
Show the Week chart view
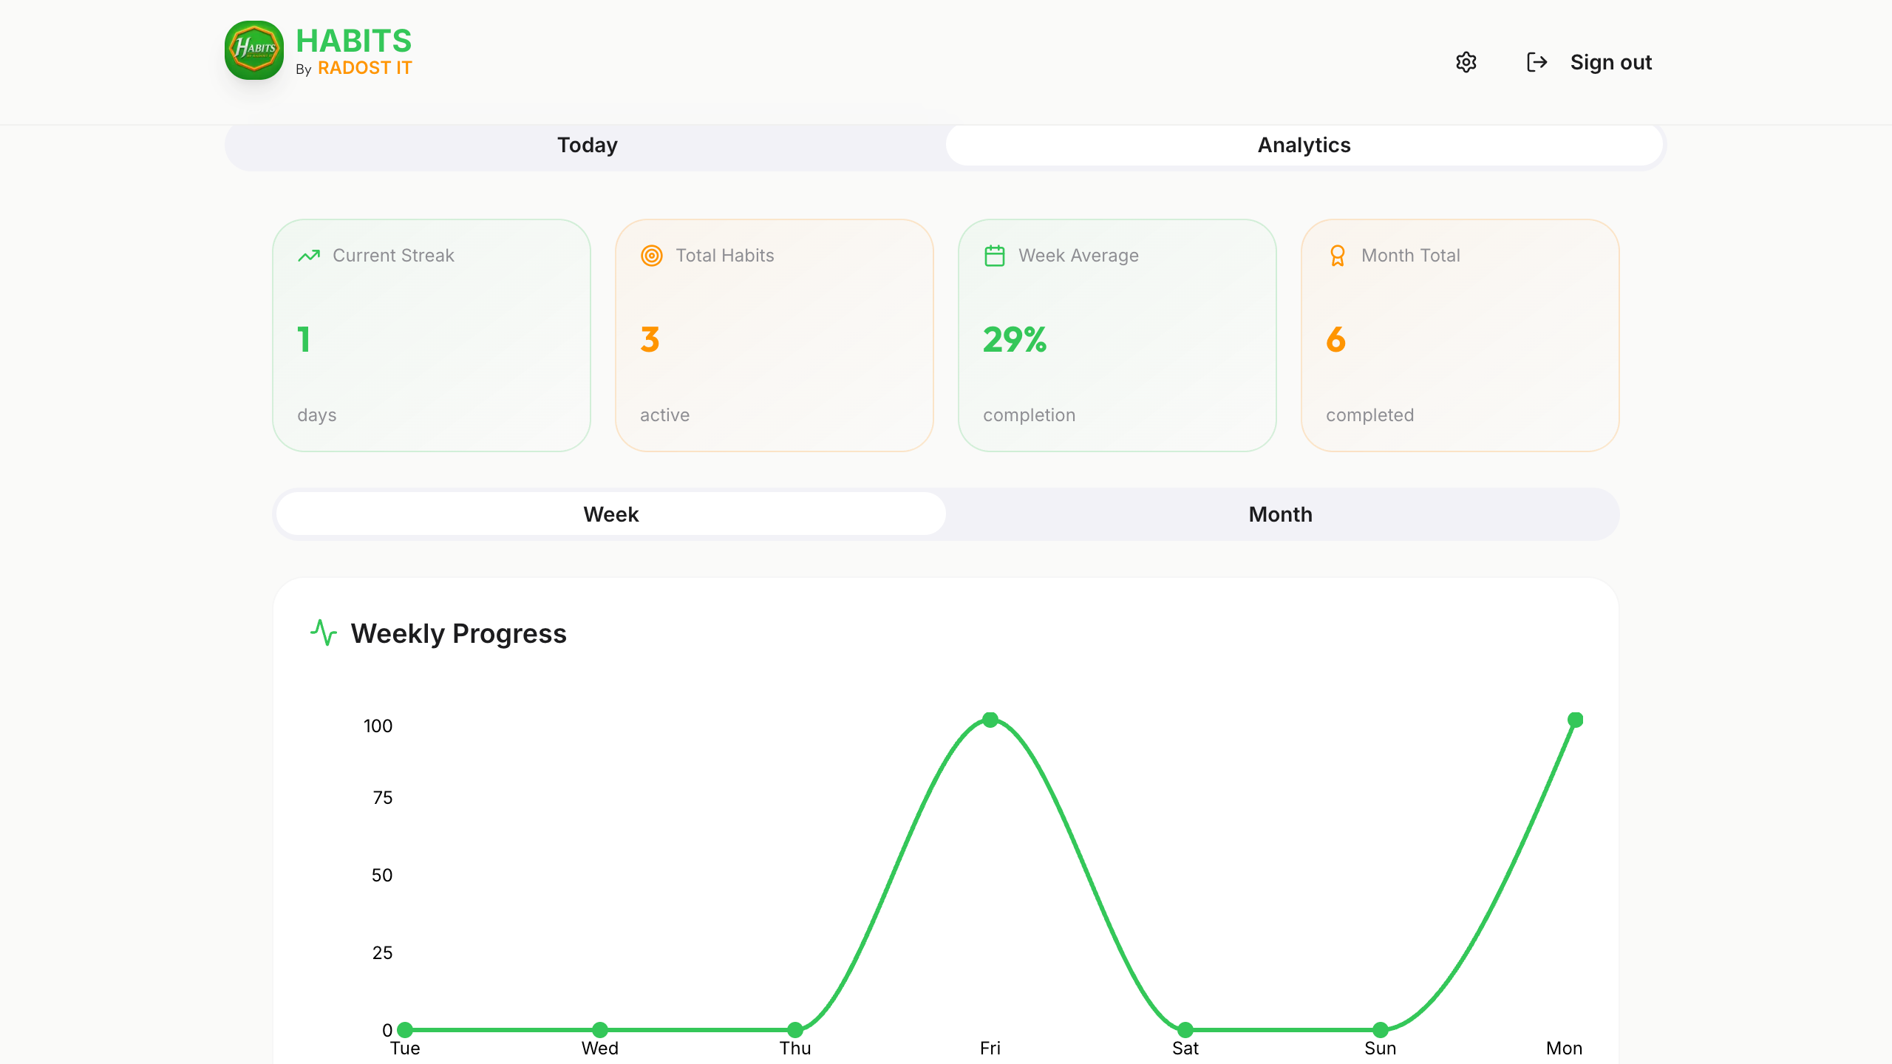coord(611,514)
